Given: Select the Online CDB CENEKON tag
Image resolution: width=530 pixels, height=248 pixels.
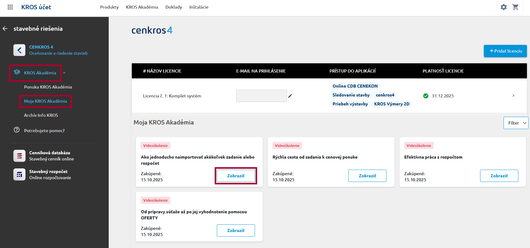Looking at the screenshot, I should pyautogui.click(x=355, y=86).
